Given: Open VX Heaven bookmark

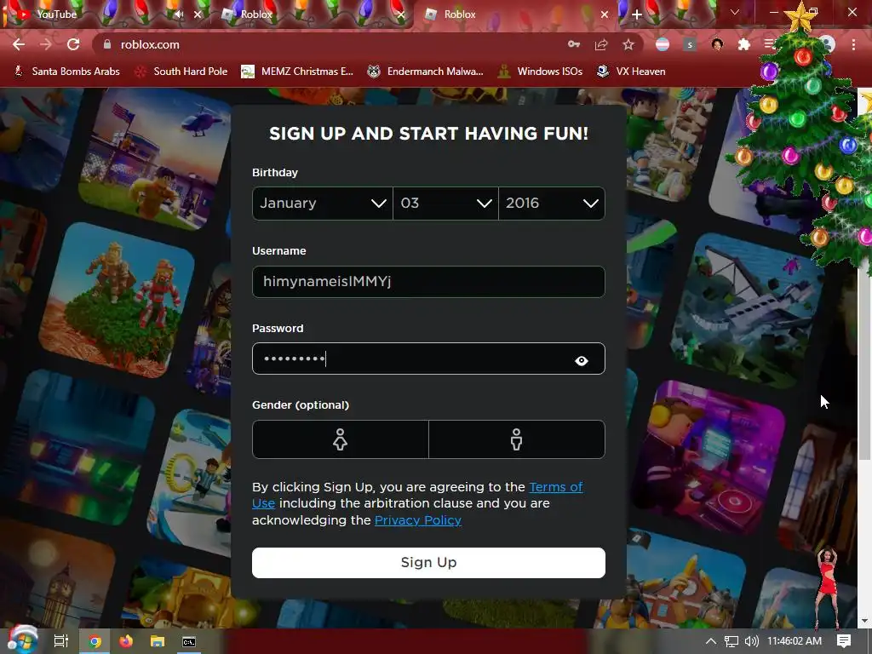Looking at the screenshot, I should 631,72.
